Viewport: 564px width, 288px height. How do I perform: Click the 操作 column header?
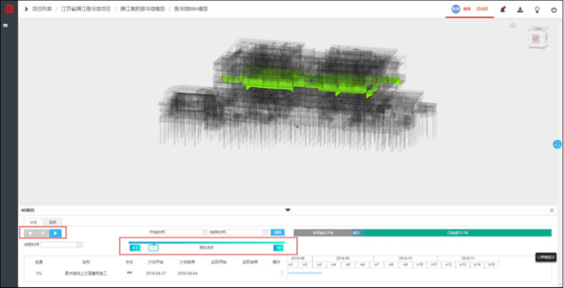click(276, 262)
